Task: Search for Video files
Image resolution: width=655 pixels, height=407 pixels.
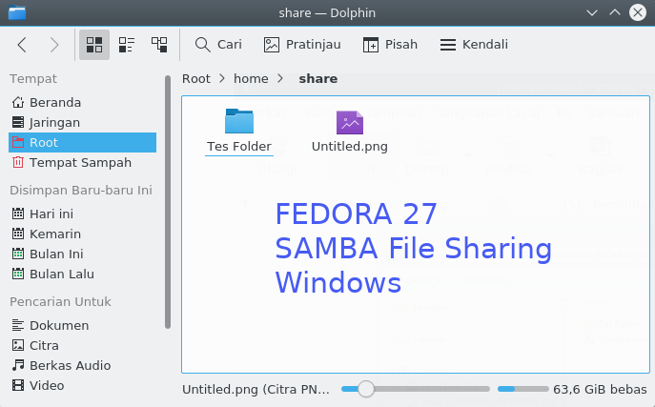Action: click(82, 385)
